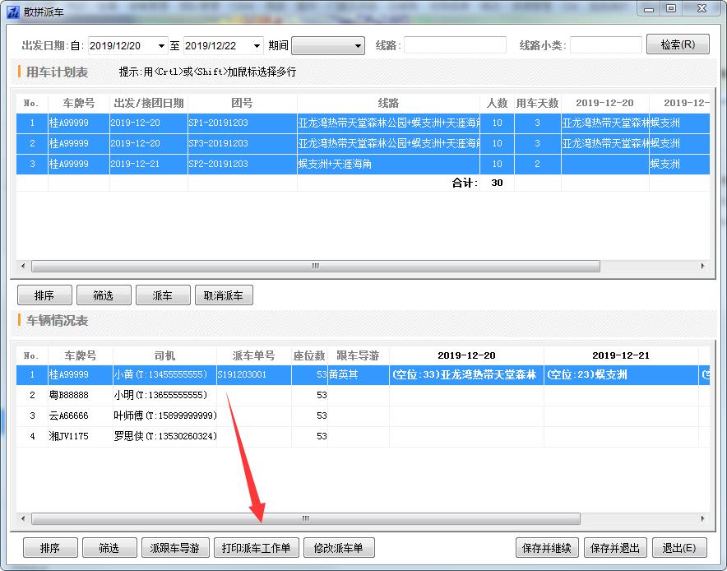The height and width of the screenshot is (571, 727).
Task: Click 筛选 button under the 车辆情况表
Action: (x=109, y=548)
